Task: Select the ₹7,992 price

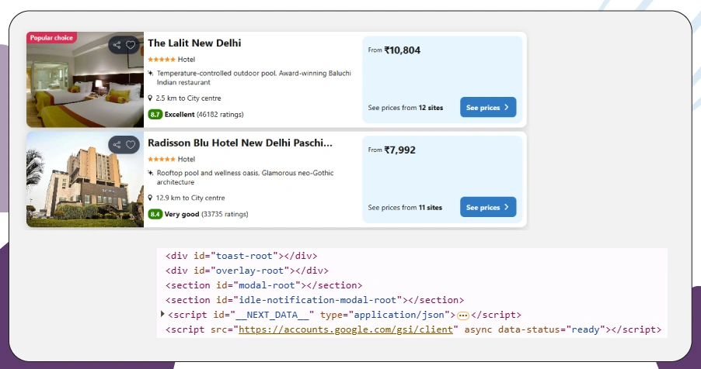Action: (399, 150)
